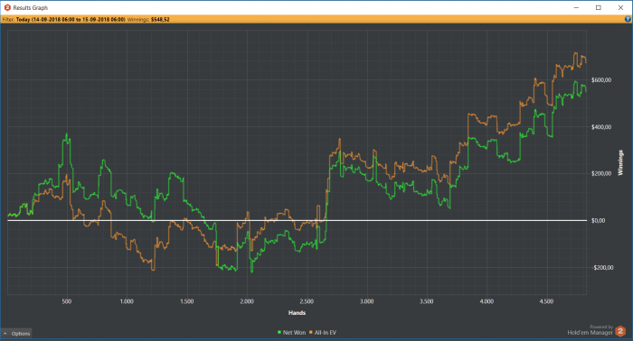The height and width of the screenshot is (341, 633).
Task: Click the 1.000 hands axis tick label
Action: coord(127,301)
